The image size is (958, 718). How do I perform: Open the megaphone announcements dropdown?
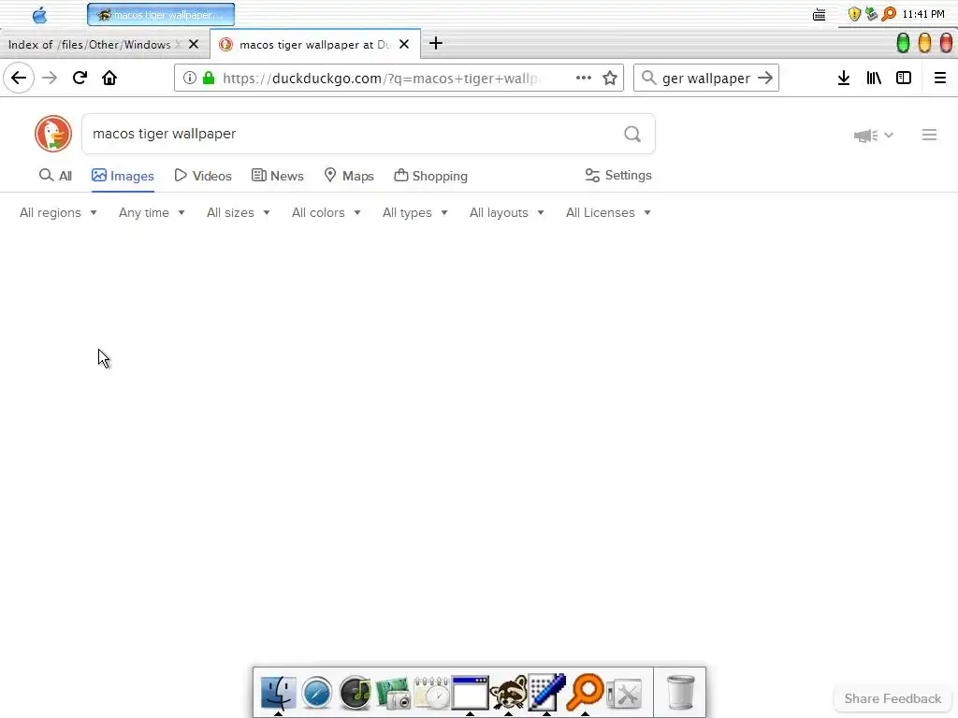874,136
